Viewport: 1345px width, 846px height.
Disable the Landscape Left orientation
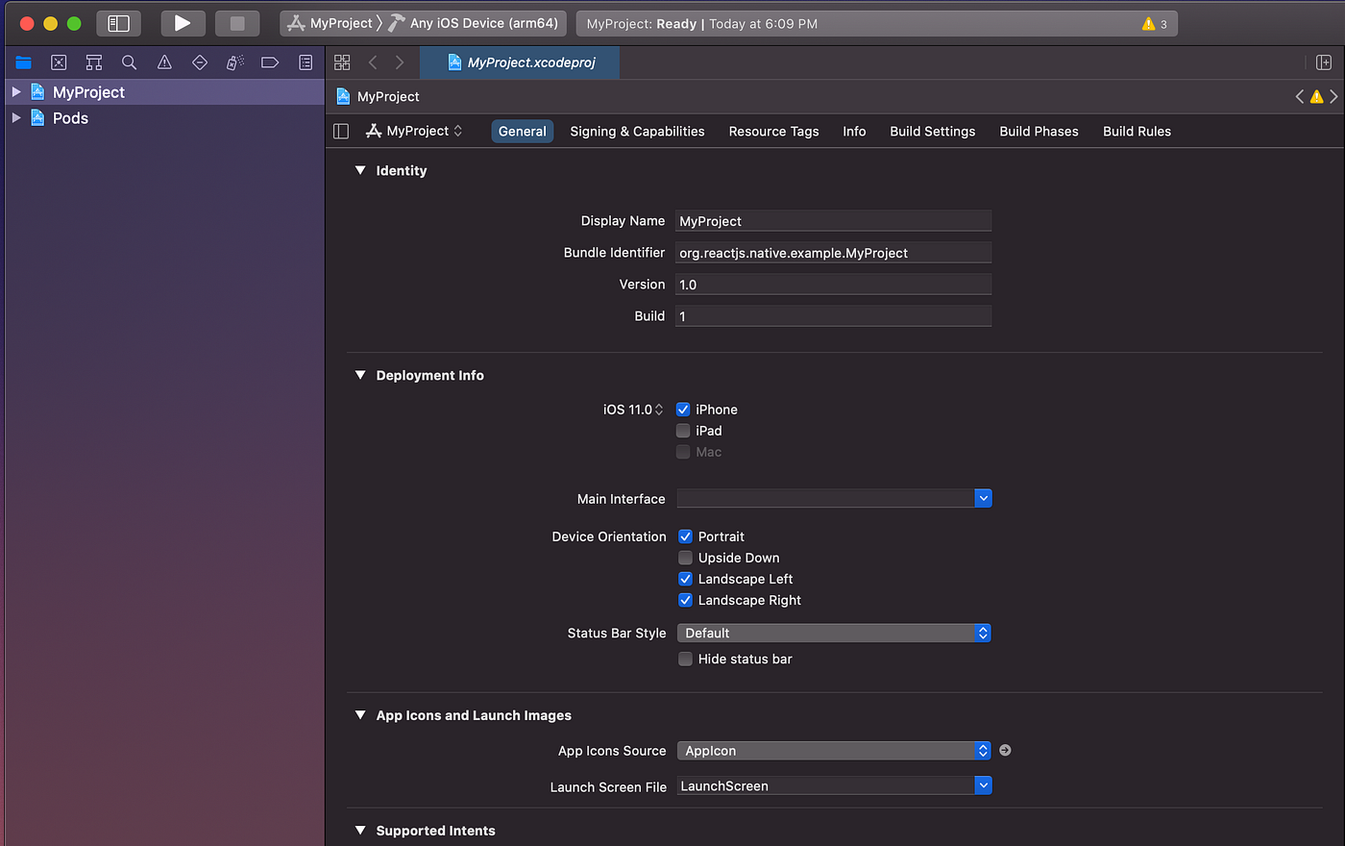pyautogui.click(x=685, y=579)
